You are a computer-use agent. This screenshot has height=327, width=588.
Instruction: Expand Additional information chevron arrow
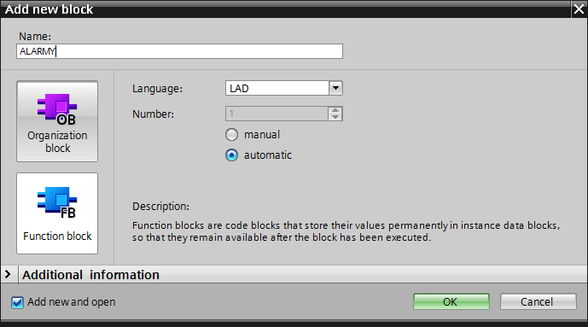pos(8,275)
